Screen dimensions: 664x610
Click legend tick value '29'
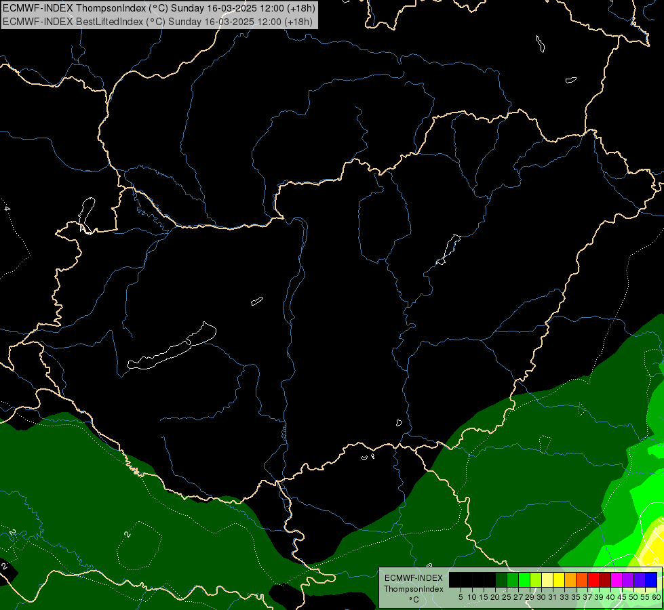(530, 597)
